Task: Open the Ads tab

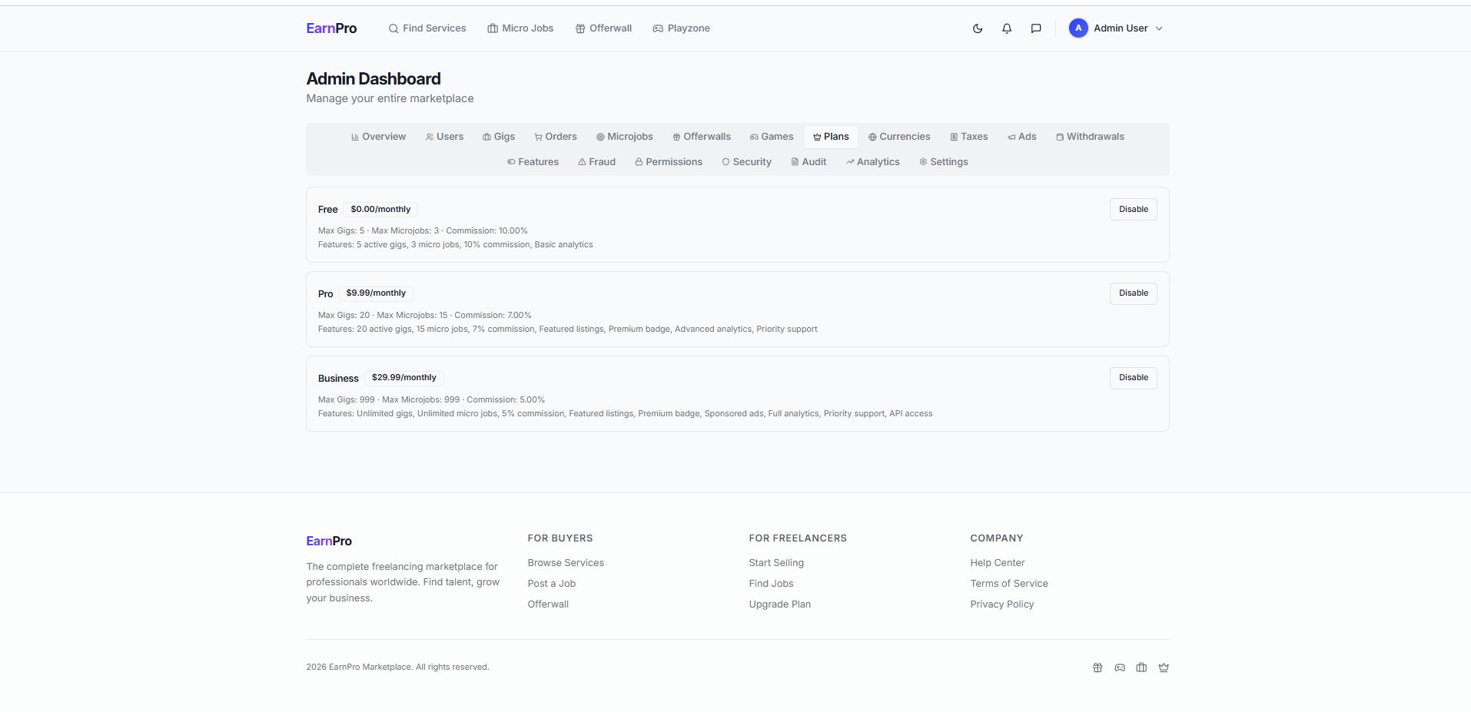Action: coord(1022,137)
